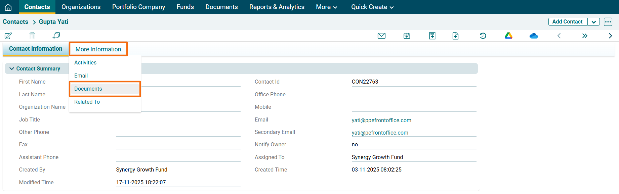Switch to Contact Information tab
Screen dimensions: 619x194
pyautogui.click(x=36, y=49)
